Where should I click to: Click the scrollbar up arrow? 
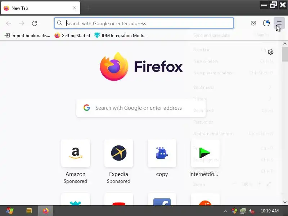(x=285, y=44)
